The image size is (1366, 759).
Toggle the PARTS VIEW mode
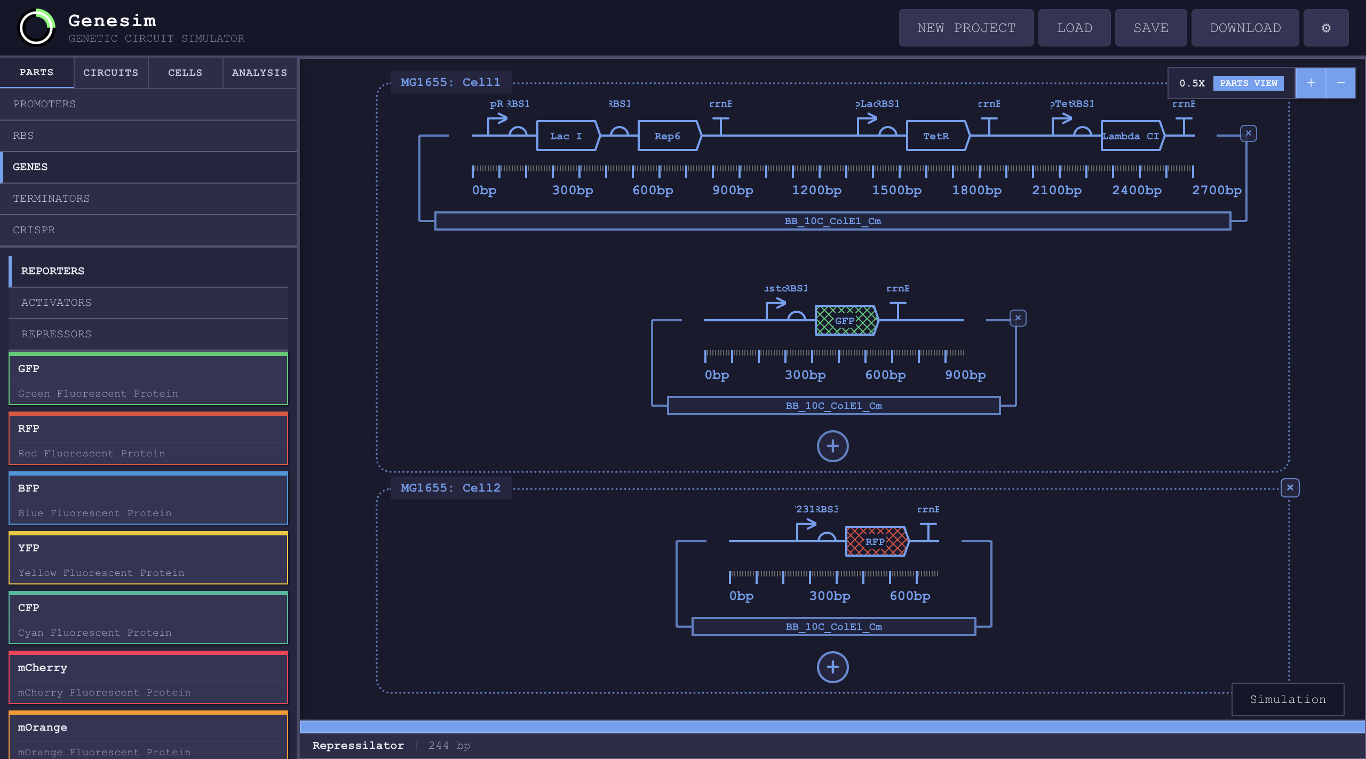pyautogui.click(x=1249, y=83)
